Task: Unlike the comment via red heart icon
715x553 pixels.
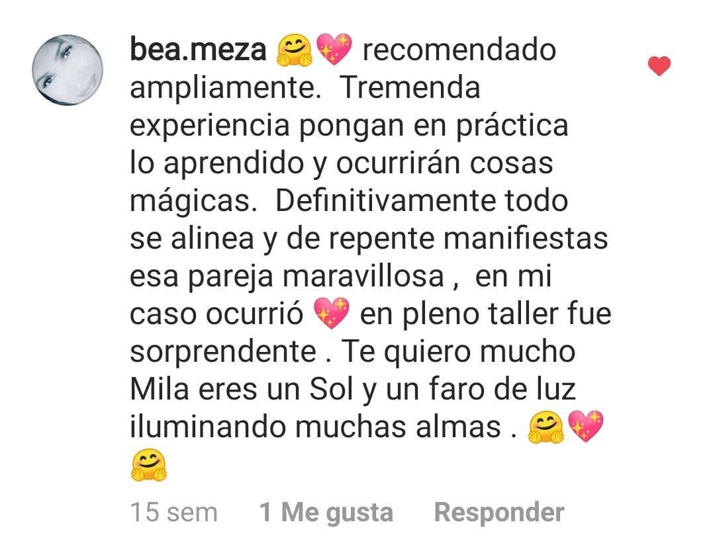Action: point(659,66)
